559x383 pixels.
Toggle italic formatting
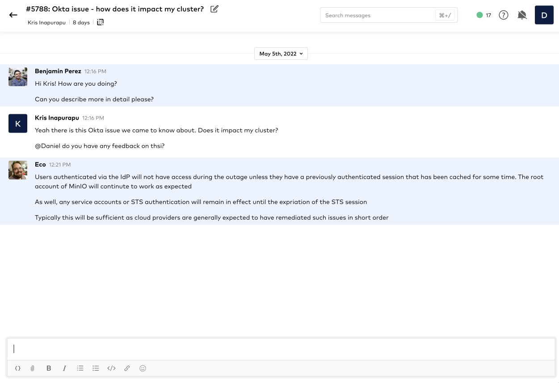pos(64,368)
